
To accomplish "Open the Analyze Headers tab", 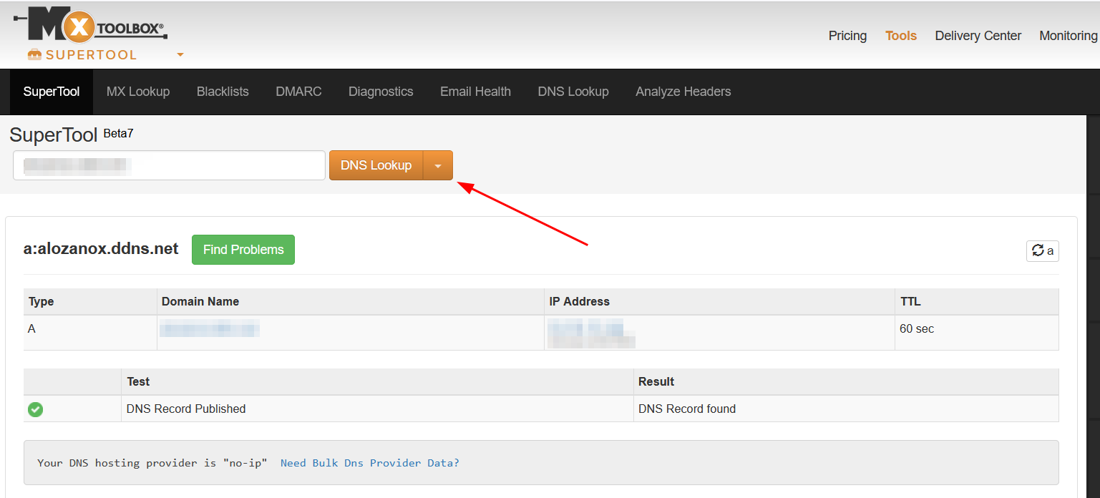I will coord(683,92).
